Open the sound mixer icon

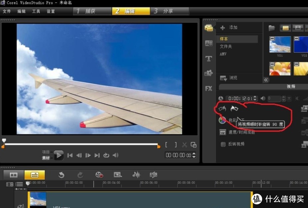pyautogui.click(x=136, y=175)
